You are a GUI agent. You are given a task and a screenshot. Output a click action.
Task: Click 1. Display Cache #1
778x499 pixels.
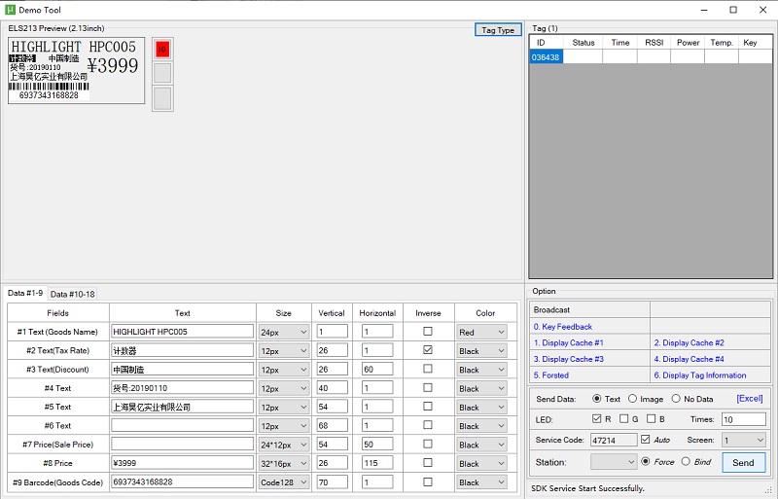coord(569,342)
